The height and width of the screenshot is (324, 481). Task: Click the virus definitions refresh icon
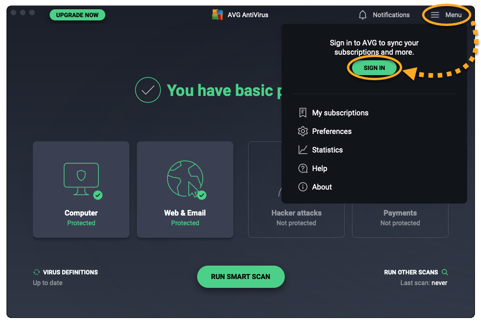coord(37,272)
